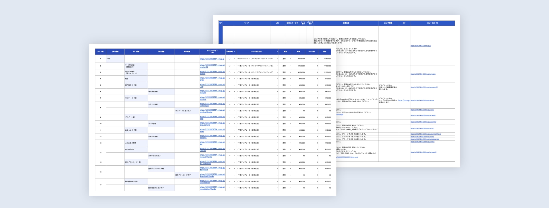Screen dimensions: 549x208
Task: Select set number 17 cell
Action: pyautogui.click(x=100, y=185)
